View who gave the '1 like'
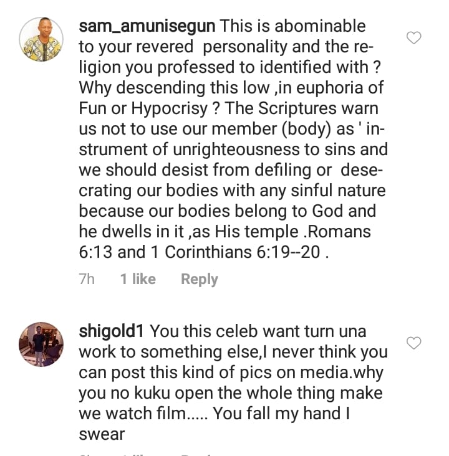This screenshot has height=456, width=449. pos(138,279)
